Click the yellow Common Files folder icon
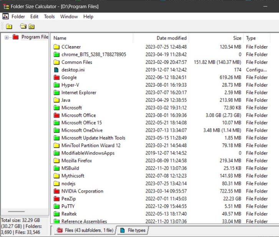279x237 pixels. (56, 62)
